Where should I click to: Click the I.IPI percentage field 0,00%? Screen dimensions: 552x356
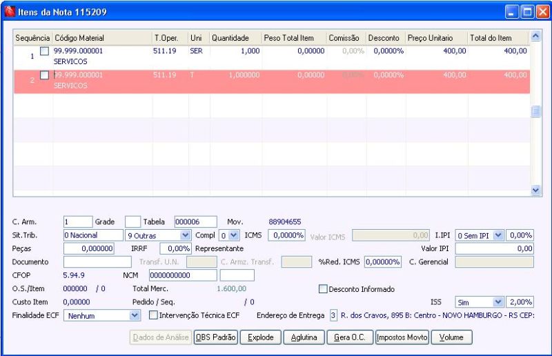point(520,235)
